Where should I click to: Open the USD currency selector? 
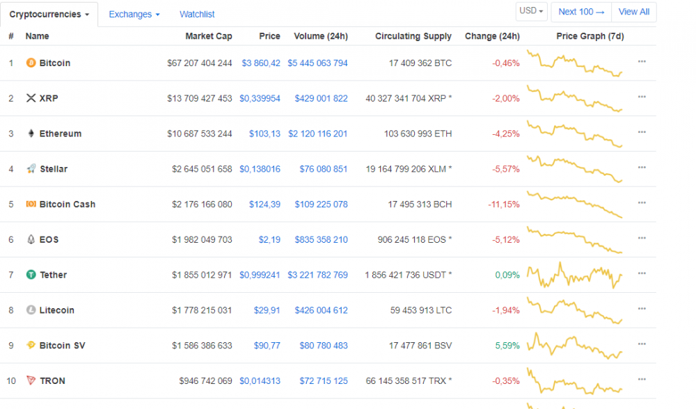(532, 11)
